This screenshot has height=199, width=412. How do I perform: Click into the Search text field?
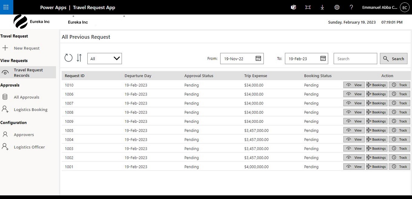tap(355, 59)
